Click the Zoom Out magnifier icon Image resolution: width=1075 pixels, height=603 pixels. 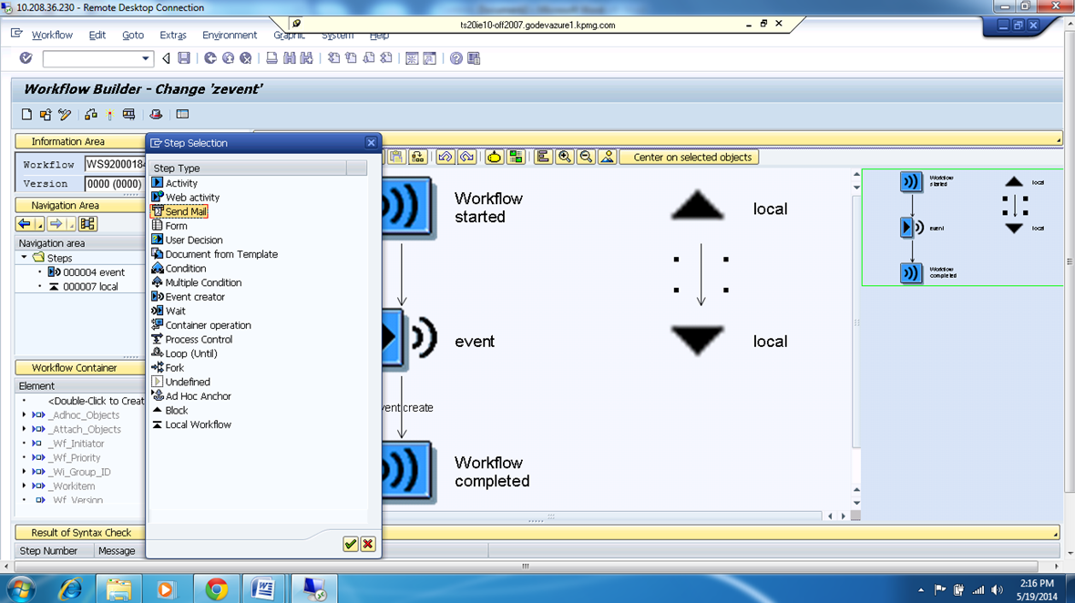click(584, 156)
